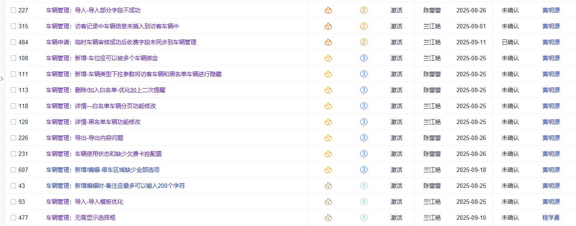Click priority 4 circle icon for bug 93
576x226 pixels.
[x=364, y=202]
